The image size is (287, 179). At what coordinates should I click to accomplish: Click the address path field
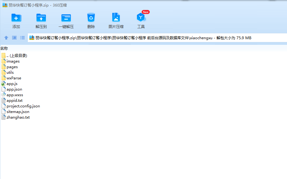[x=158, y=38]
